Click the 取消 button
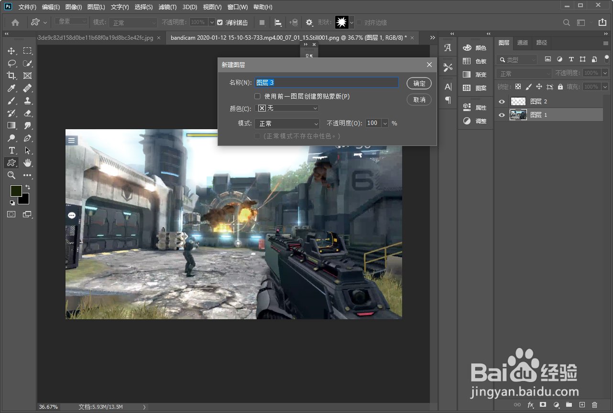 pos(419,100)
